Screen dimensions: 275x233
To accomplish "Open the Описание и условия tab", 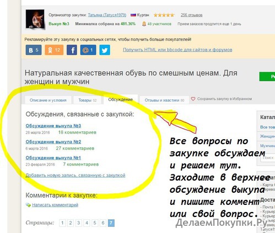I will click(x=48, y=100).
